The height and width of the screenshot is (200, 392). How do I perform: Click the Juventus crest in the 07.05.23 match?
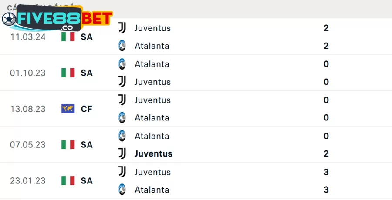click(x=122, y=153)
